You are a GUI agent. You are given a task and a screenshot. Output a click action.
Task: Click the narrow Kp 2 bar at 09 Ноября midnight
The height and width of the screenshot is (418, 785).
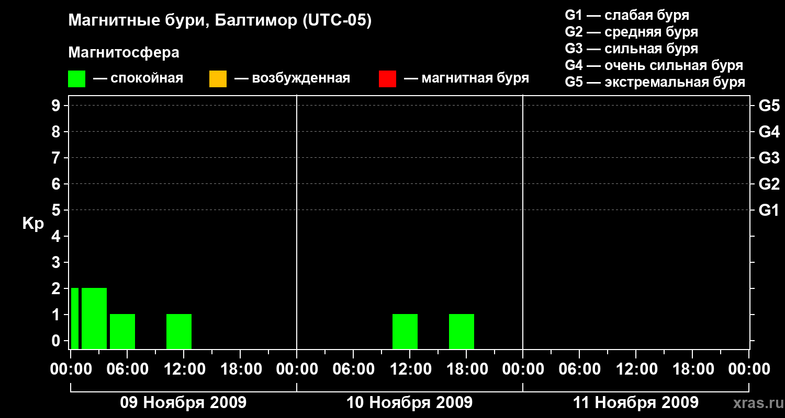75,318
